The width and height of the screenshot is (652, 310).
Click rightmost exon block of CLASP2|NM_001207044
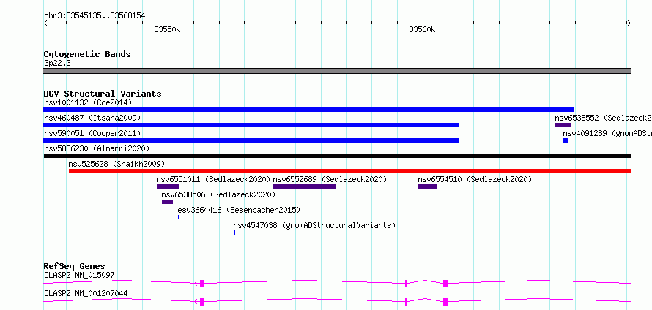[x=445, y=302]
